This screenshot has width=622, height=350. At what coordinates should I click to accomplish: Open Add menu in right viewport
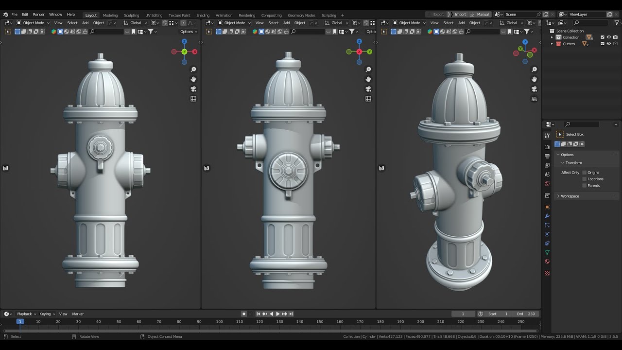pyautogui.click(x=461, y=23)
